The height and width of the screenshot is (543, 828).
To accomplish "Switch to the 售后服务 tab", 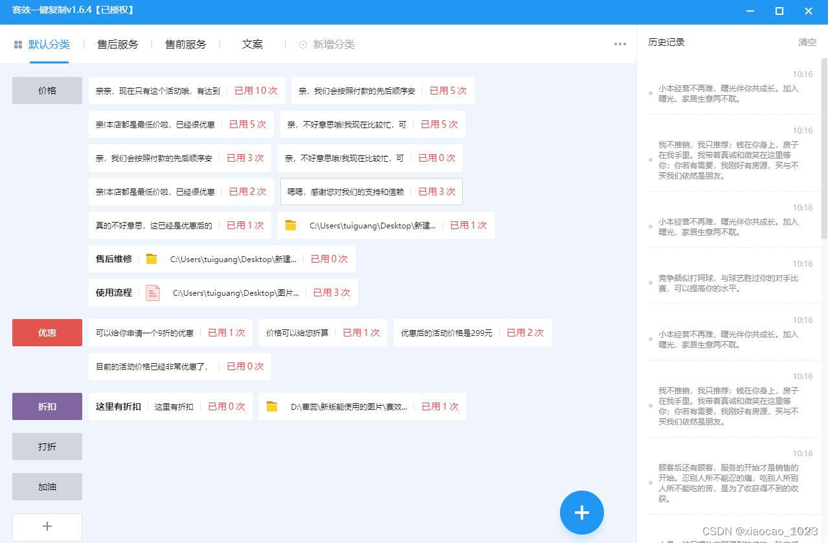I will pyautogui.click(x=117, y=44).
